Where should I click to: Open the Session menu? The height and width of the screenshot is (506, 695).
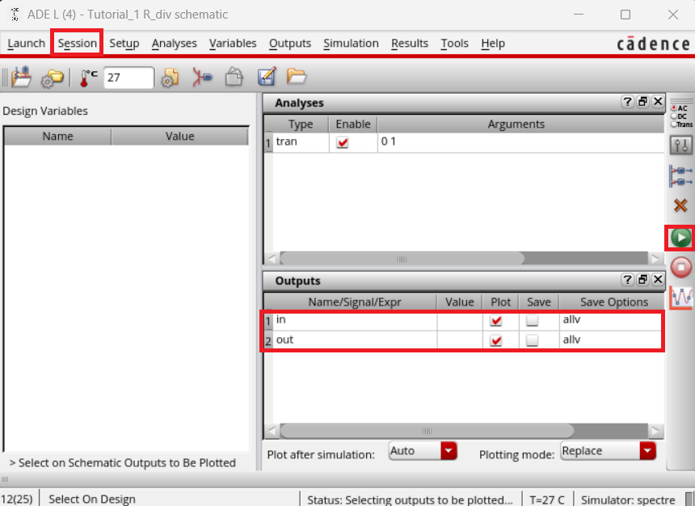pyautogui.click(x=77, y=44)
